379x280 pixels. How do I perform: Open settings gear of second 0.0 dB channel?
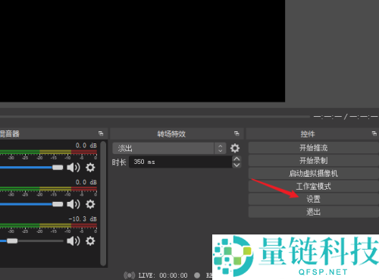click(x=90, y=204)
